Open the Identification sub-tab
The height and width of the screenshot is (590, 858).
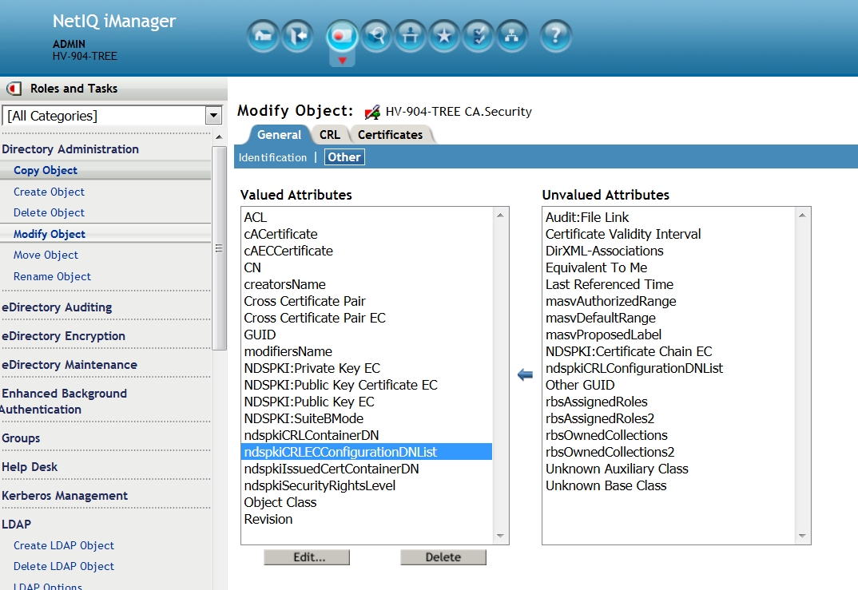[272, 157]
